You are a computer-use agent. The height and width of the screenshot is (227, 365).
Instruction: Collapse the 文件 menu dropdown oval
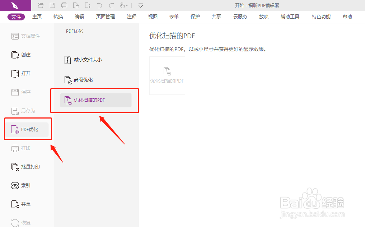[16, 17]
